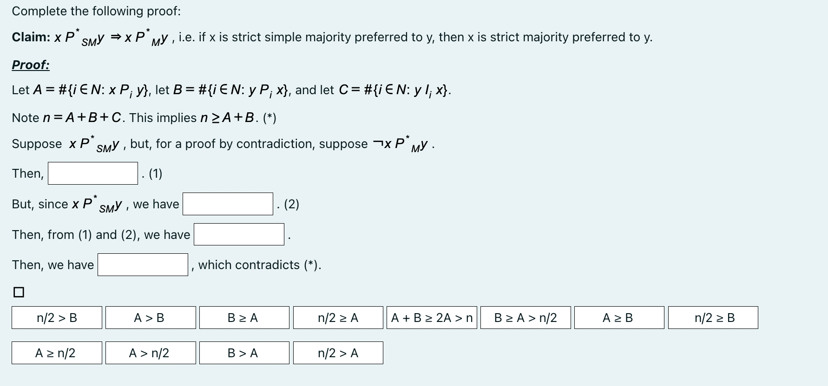Viewport: 828px width, 386px height.
Task: Select the A + B ≥ 2A > n option
Action: tap(432, 318)
